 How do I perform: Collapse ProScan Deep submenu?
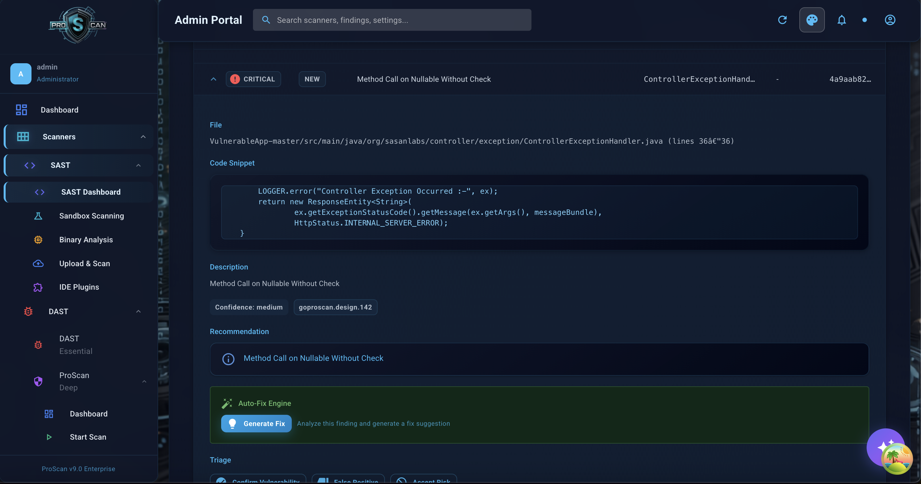click(x=144, y=382)
